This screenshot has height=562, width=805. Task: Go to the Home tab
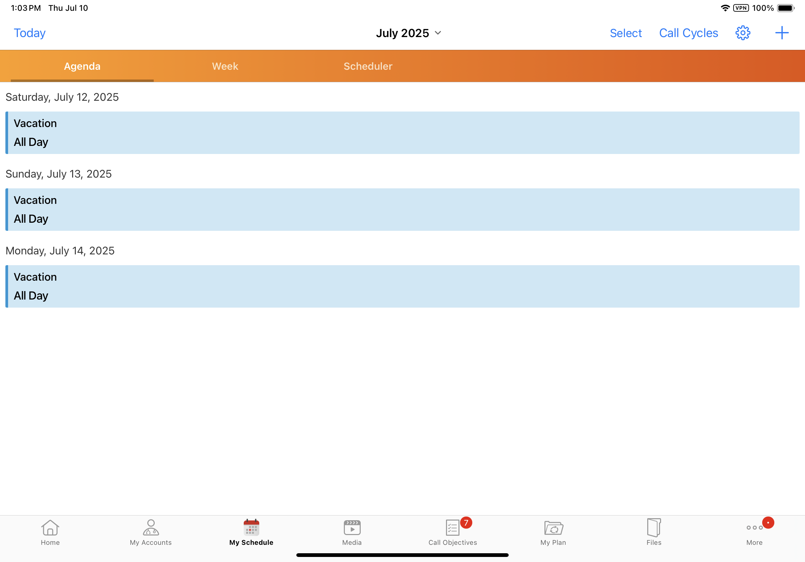(50, 532)
